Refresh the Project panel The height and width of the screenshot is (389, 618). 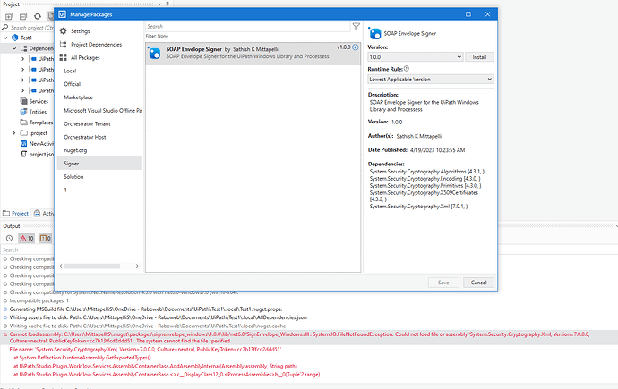(x=38, y=16)
